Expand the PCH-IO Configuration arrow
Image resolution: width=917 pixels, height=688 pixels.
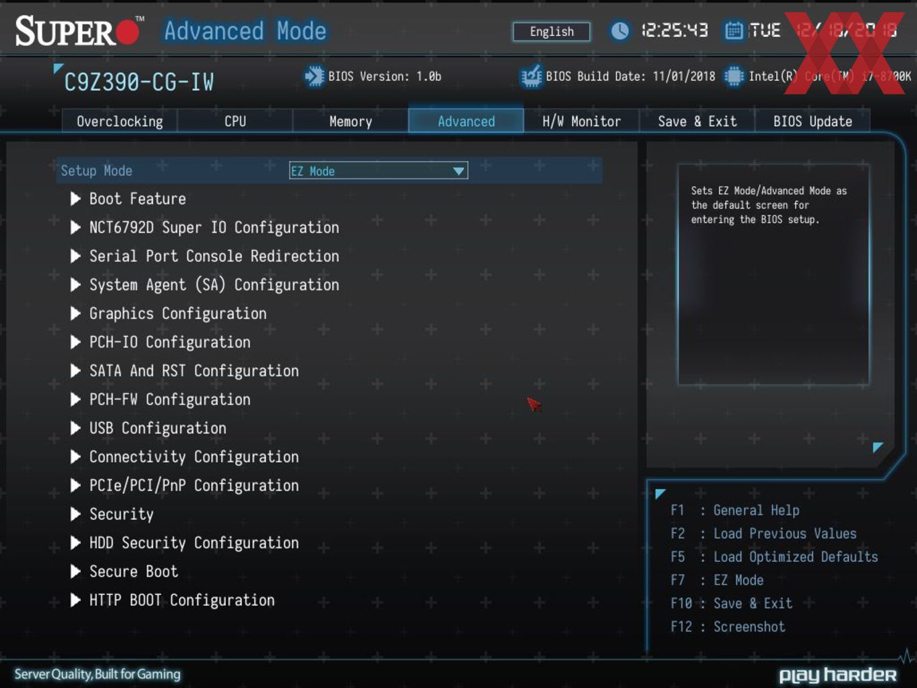(x=76, y=342)
